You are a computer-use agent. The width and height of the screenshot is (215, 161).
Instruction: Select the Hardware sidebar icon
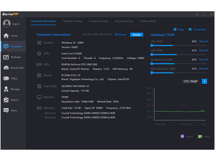[6, 46]
